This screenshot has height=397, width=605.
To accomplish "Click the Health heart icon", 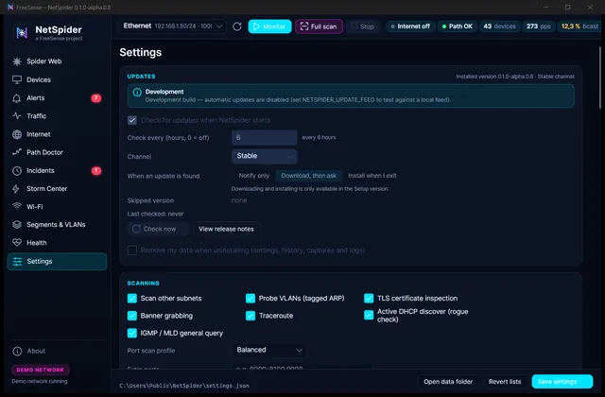I will pos(17,243).
